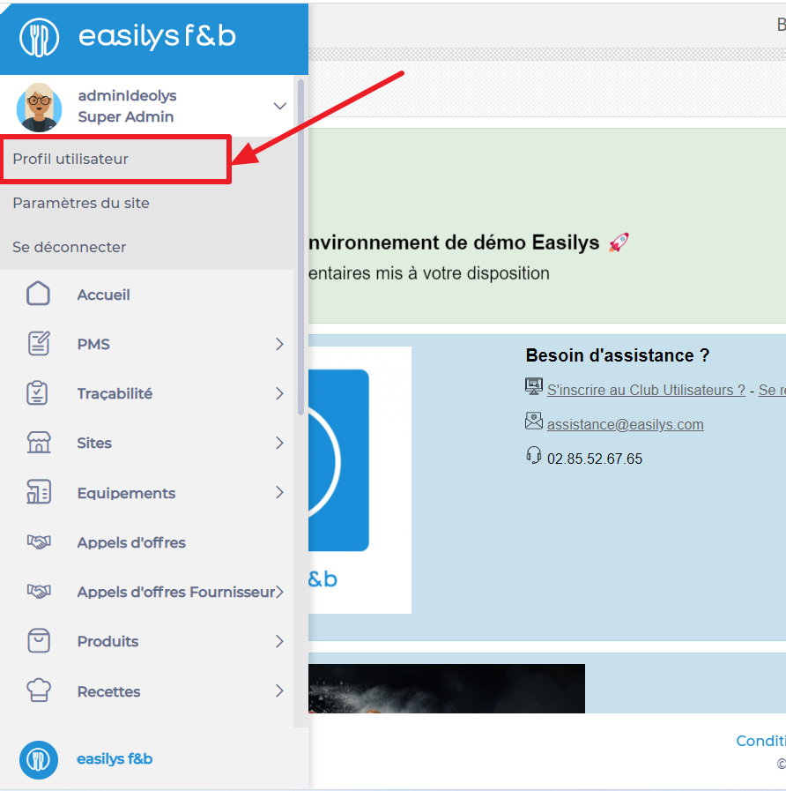The width and height of the screenshot is (786, 791).
Task: Open Profil utilisateur
Action: pyautogui.click(x=115, y=159)
